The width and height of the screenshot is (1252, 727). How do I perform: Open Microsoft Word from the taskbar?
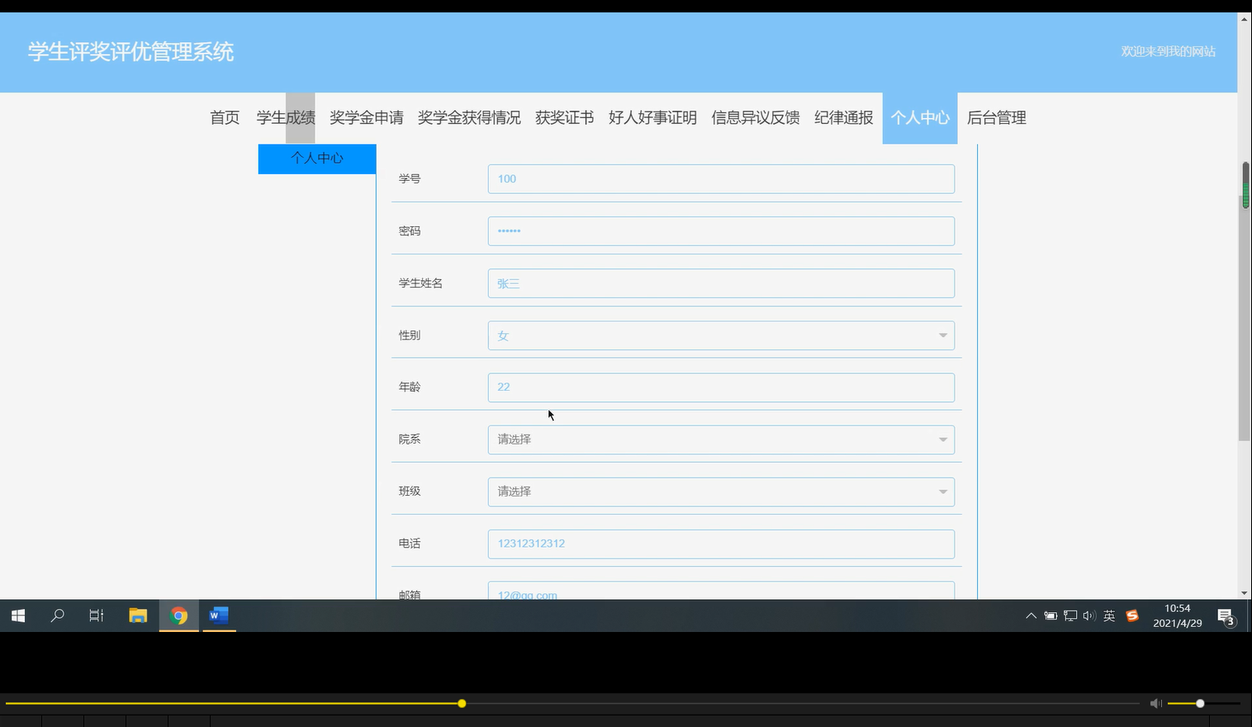pyautogui.click(x=219, y=615)
